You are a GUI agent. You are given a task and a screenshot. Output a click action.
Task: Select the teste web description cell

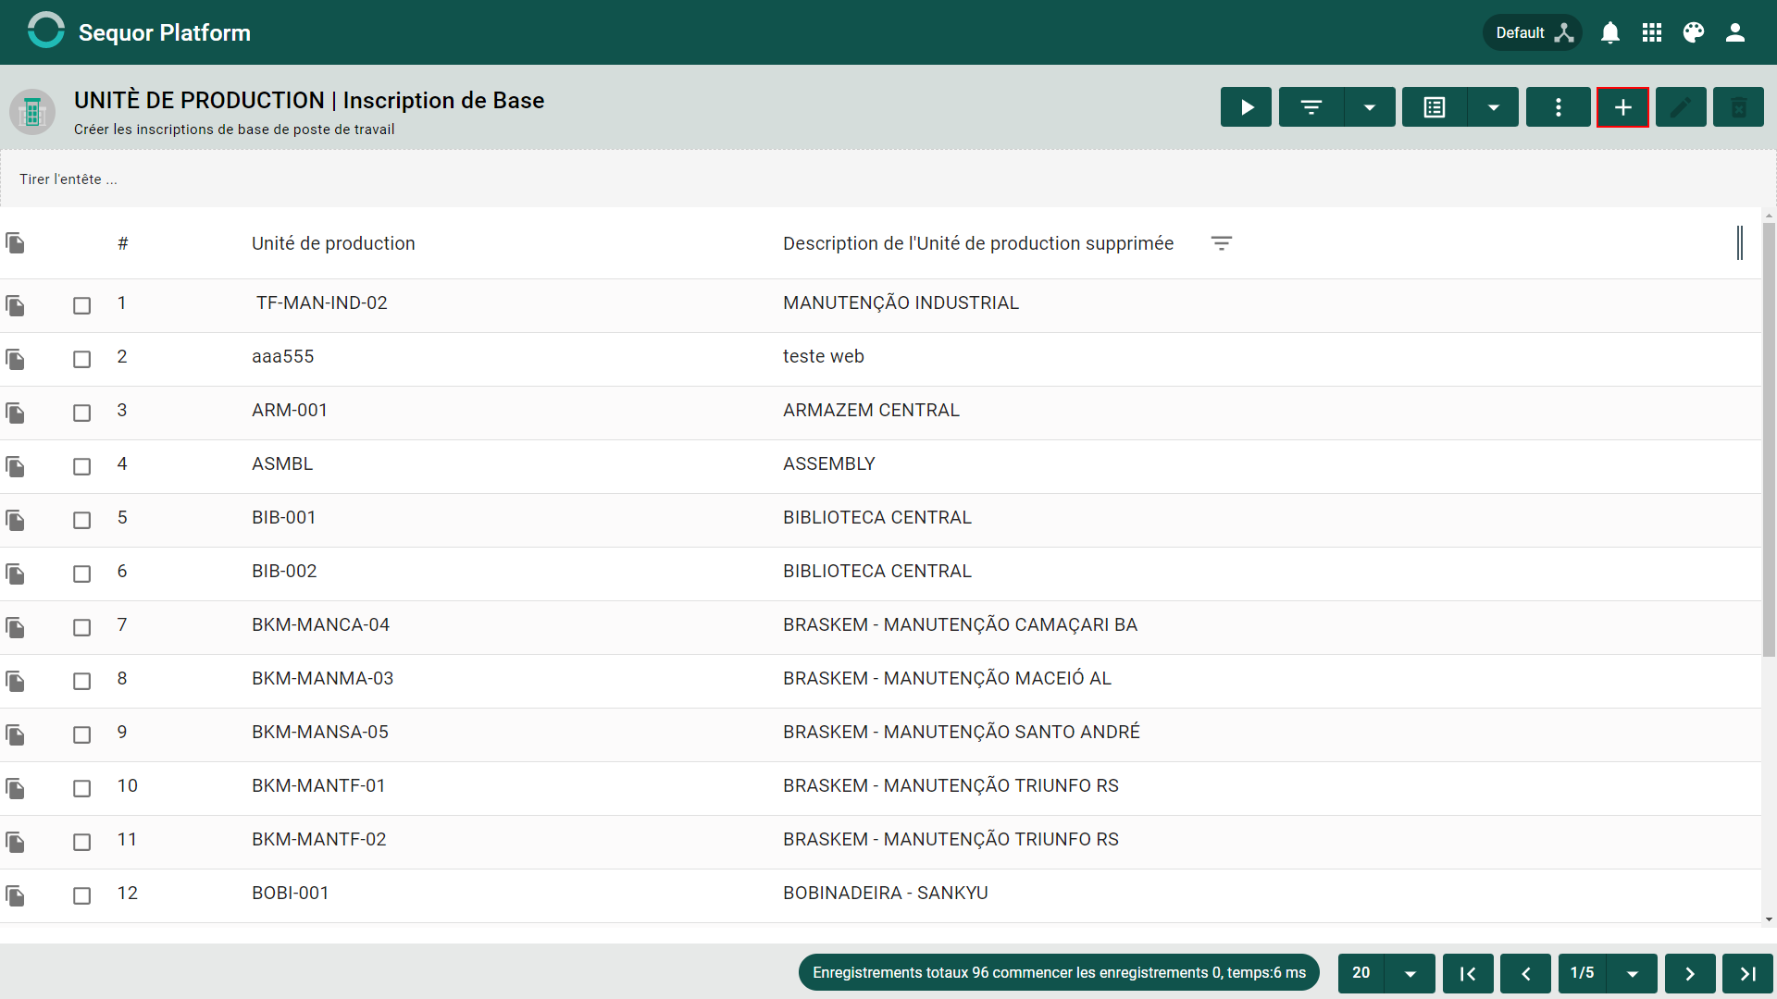pos(824,357)
